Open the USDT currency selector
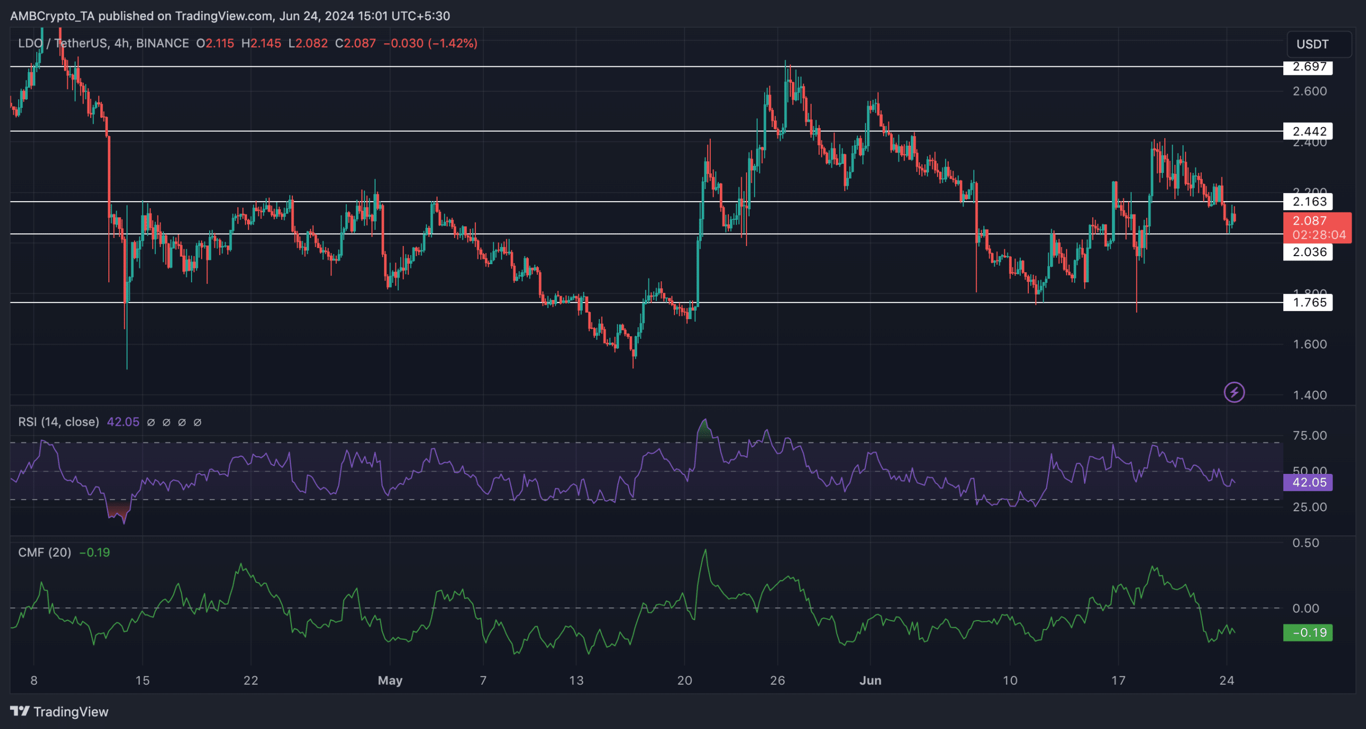 point(1319,44)
